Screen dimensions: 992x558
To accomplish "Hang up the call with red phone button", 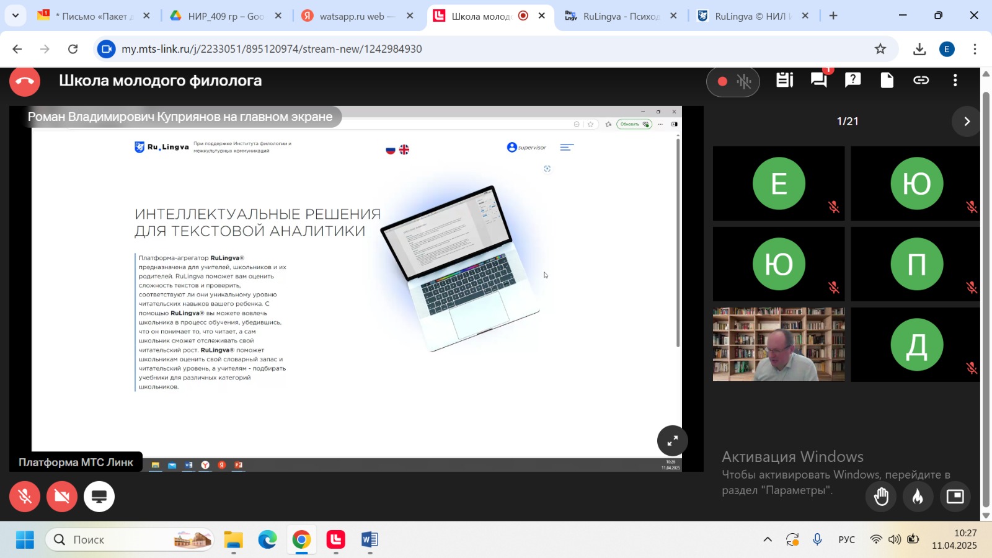I will coord(25,81).
